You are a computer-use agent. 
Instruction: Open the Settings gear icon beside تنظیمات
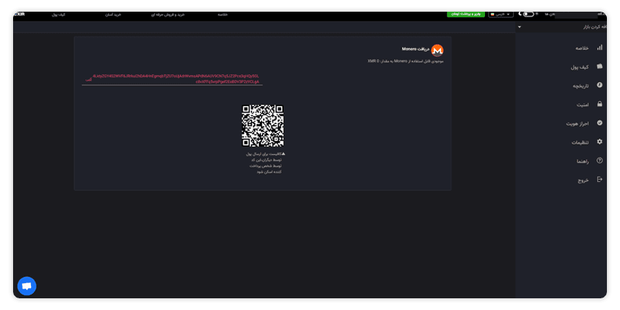point(599,141)
